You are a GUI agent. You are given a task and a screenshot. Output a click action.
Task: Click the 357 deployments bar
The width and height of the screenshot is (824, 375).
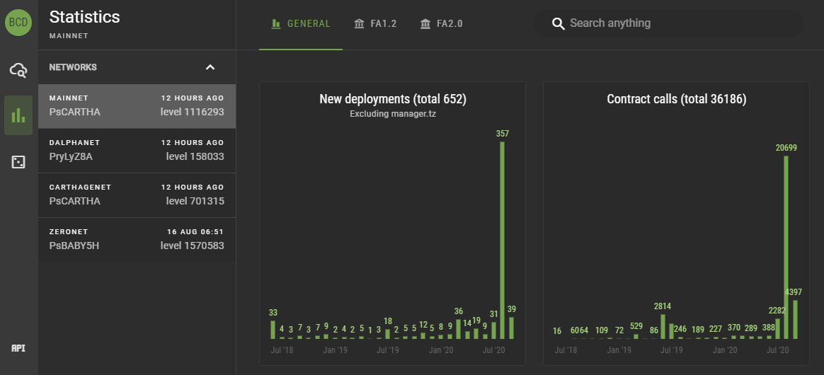click(x=503, y=240)
